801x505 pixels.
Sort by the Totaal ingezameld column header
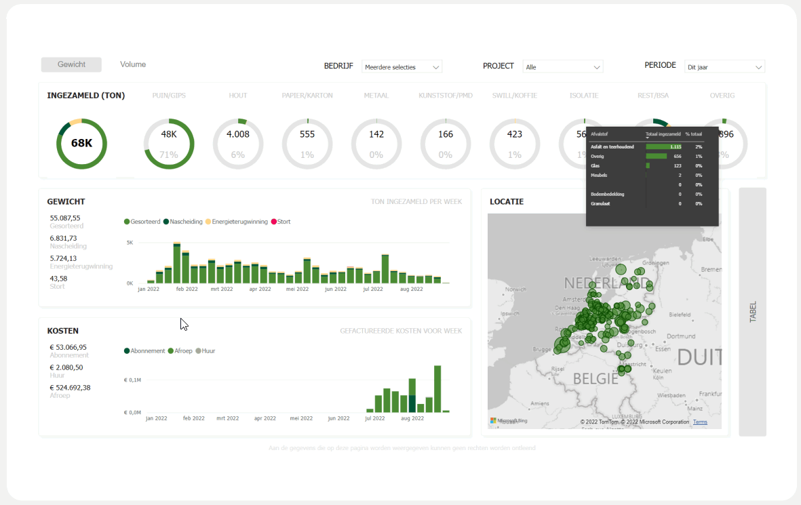click(x=663, y=134)
